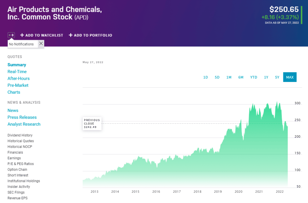
Task: Open Press Releases
Action: click(22, 117)
